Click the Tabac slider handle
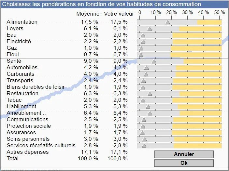This screenshot has width=229, height=171. pos(143,100)
